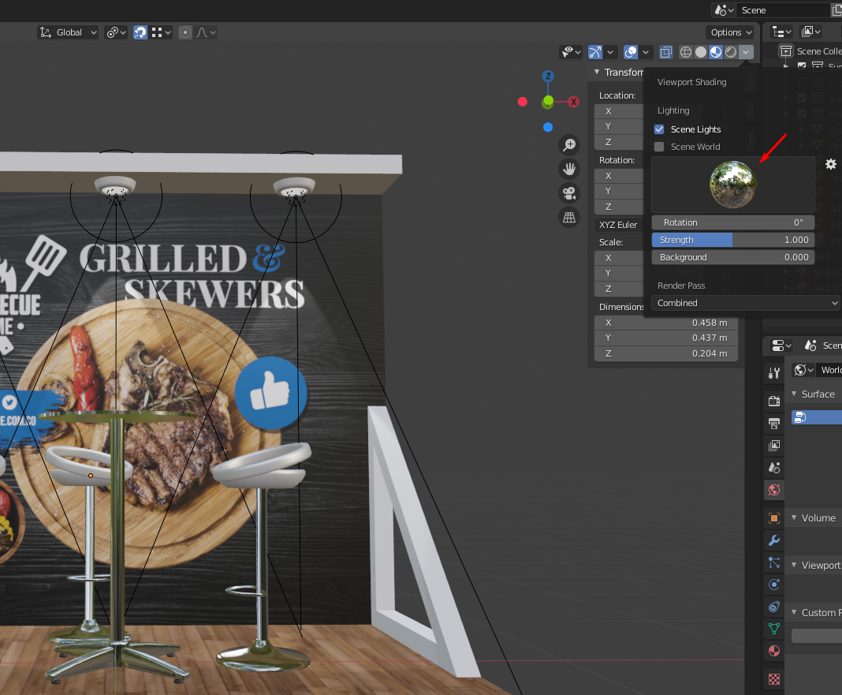
Task: Open the Options dropdown
Action: click(x=730, y=32)
